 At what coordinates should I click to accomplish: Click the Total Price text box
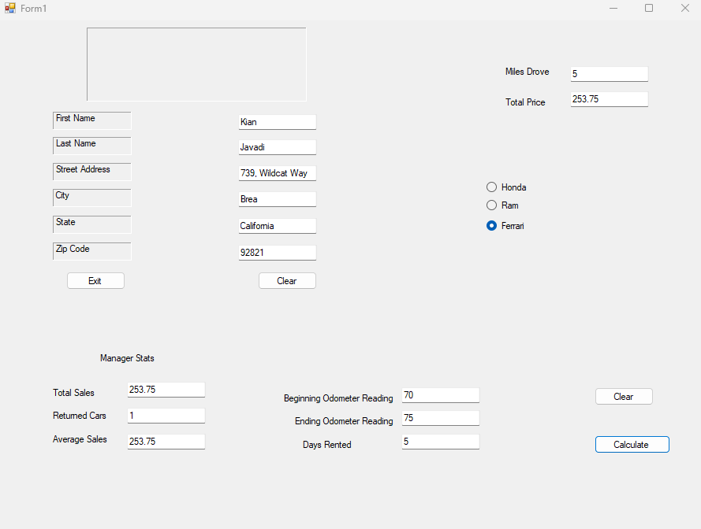pos(609,99)
